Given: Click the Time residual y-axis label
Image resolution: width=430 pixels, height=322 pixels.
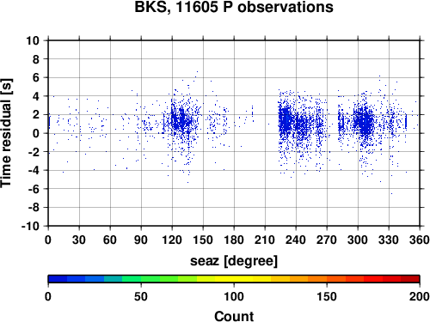Looking at the screenshot, I should [6, 133].
